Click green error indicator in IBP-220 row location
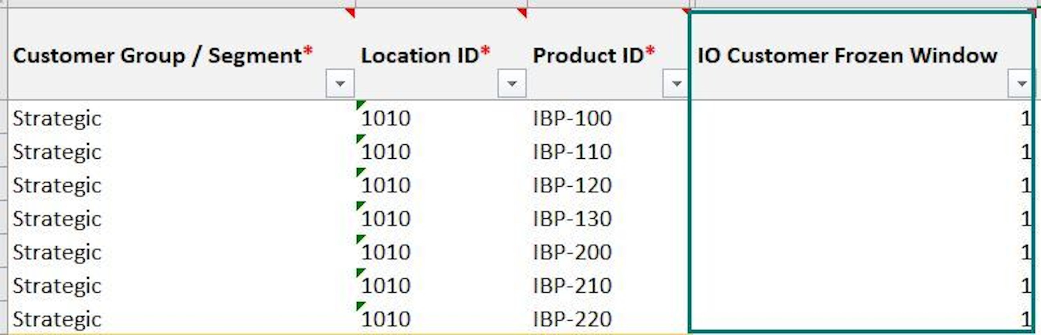Screen dimensions: 1041x335 (360, 305)
